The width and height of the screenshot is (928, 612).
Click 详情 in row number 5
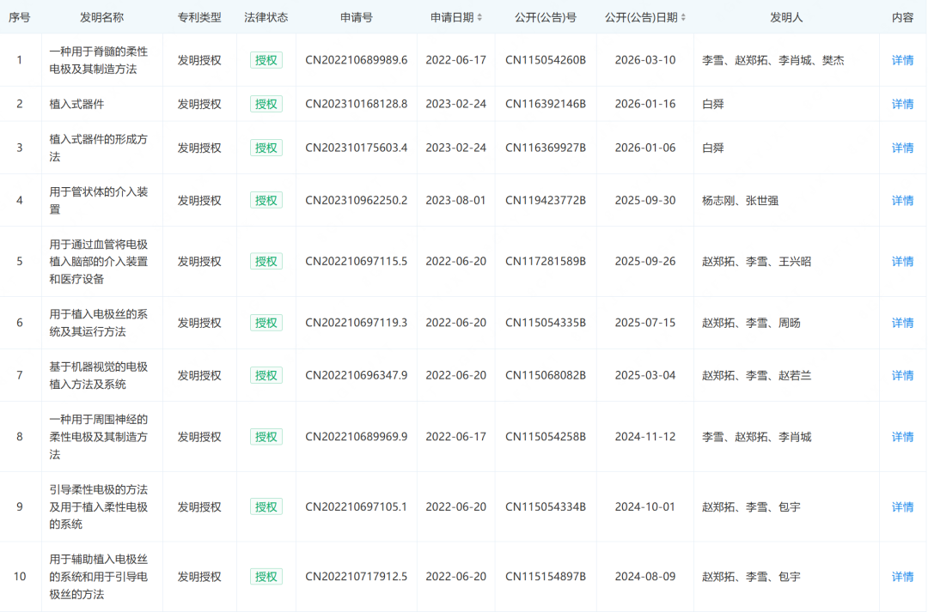(x=902, y=262)
